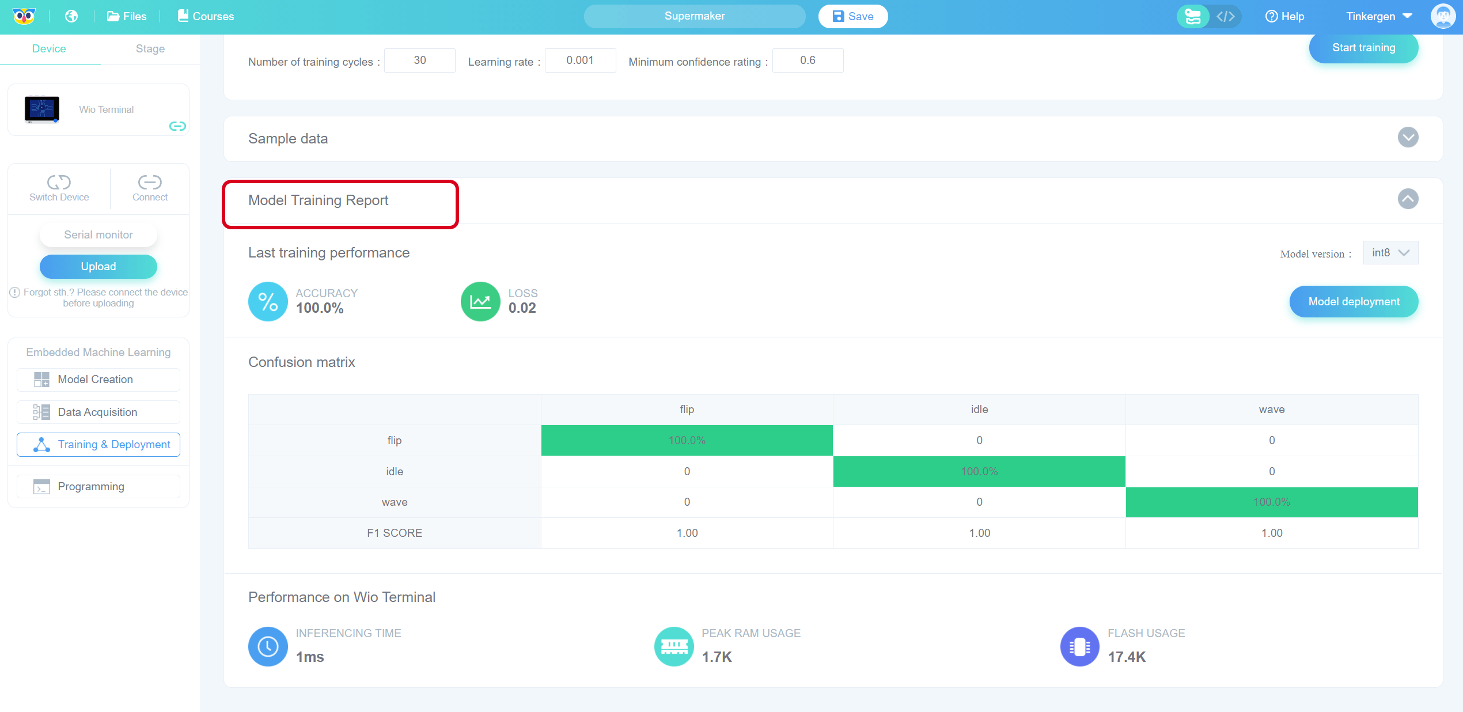Open the Courses menu
1463x712 pixels.
click(206, 16)
